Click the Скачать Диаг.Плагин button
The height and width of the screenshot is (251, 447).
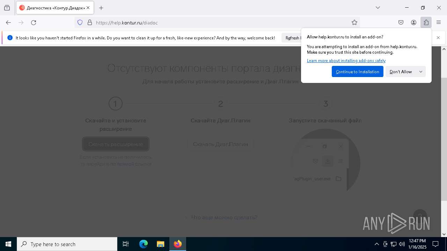pos(220,144)
